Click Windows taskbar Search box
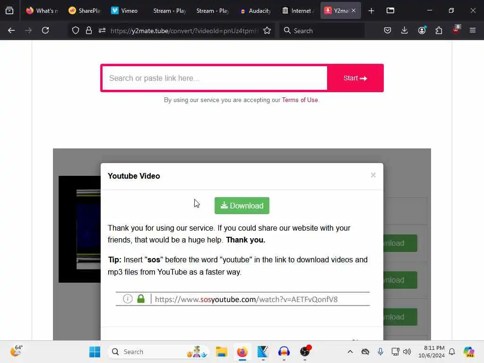Image resolution: width=484 pixels, height=363 pixels. pos(158,352)
